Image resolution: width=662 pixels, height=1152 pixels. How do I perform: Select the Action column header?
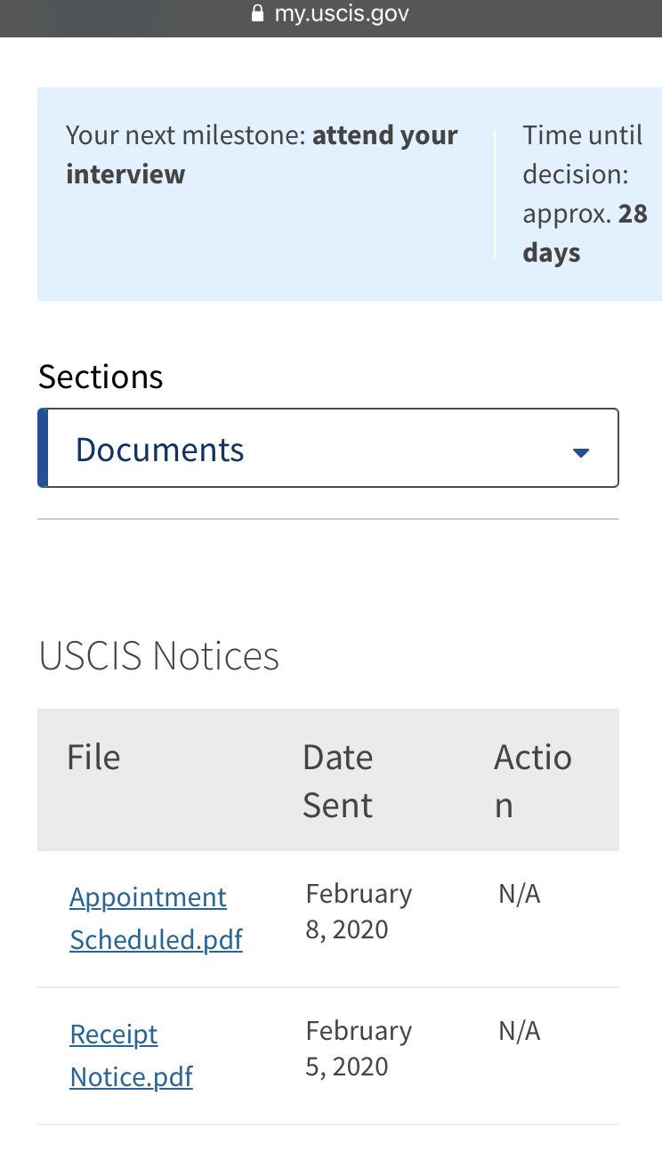[x=533, y=781]
